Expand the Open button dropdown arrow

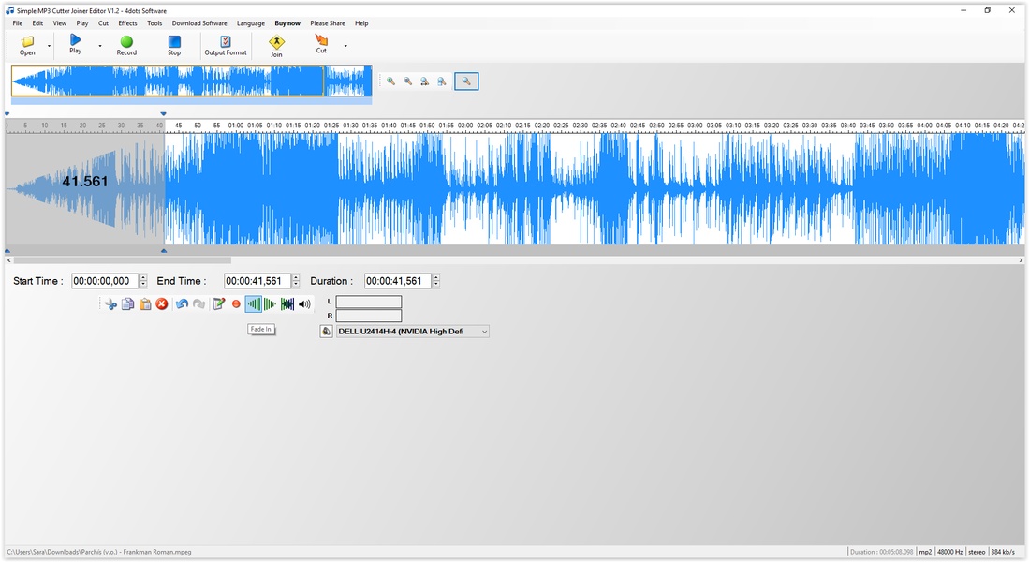click(50, 46)
